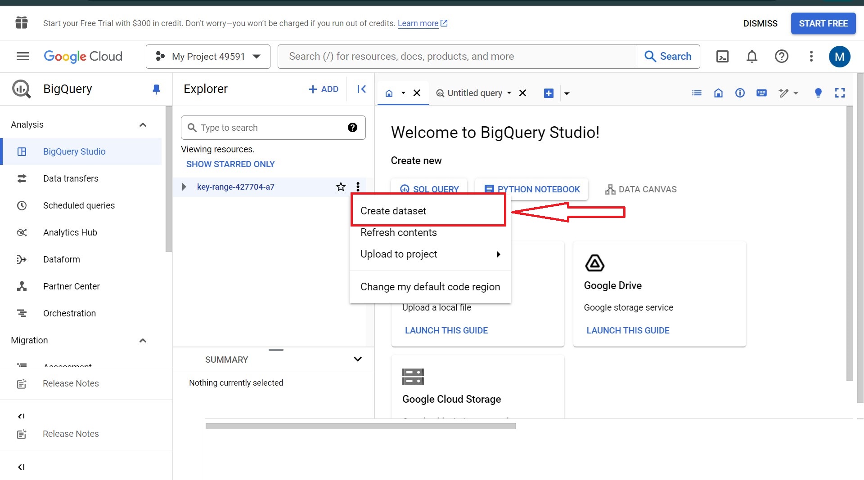This screenshot has height=480, width=864.
Task: Select Create dataset menu item
Action: (428, 211)
